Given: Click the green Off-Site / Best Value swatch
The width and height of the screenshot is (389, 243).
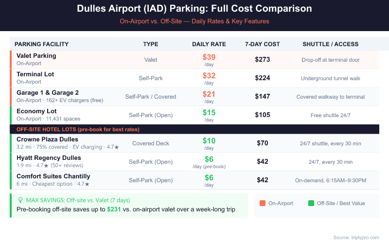Looking at the screenshot, I should pos(311,203).
